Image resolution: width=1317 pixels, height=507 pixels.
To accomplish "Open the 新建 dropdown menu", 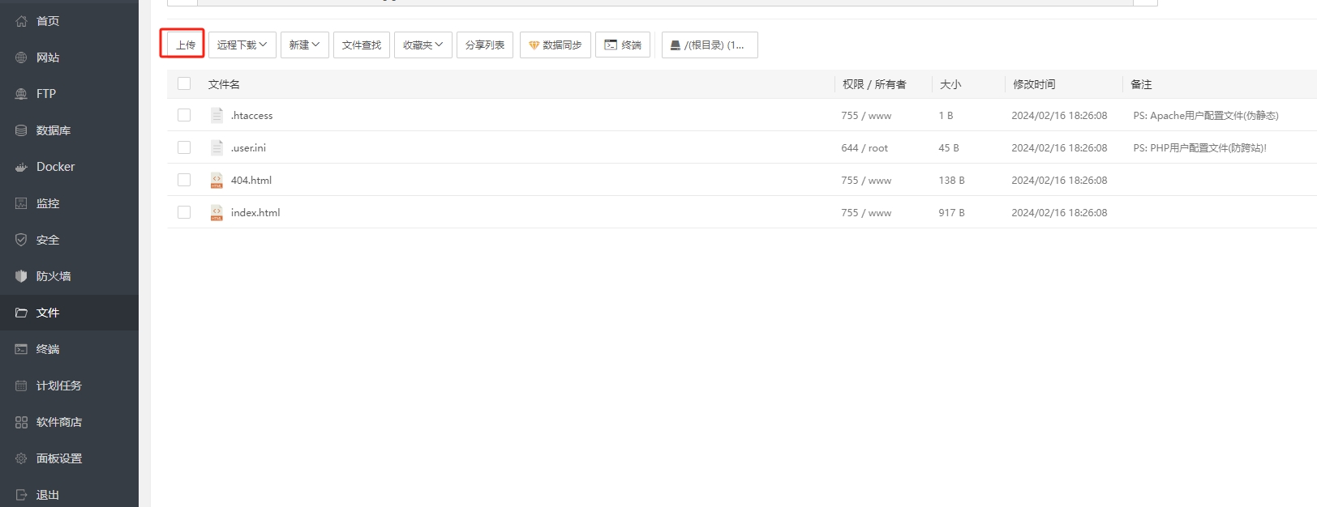I will pyautogui.click(x=304, y=45).
